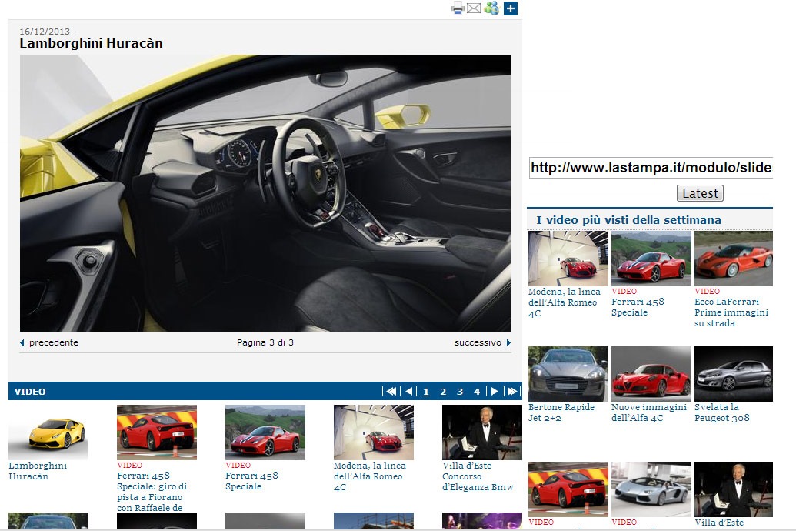Image resolution: width=796 pixels, height=531 pixels.
Task: Open 'Ferrari 458 Speciale: giro di pista' thumbnail
Action: 157,432
